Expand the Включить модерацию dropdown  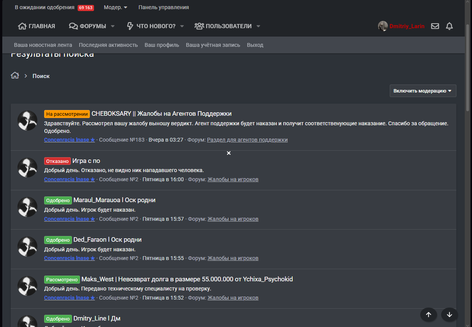click(x=423, y=91)
